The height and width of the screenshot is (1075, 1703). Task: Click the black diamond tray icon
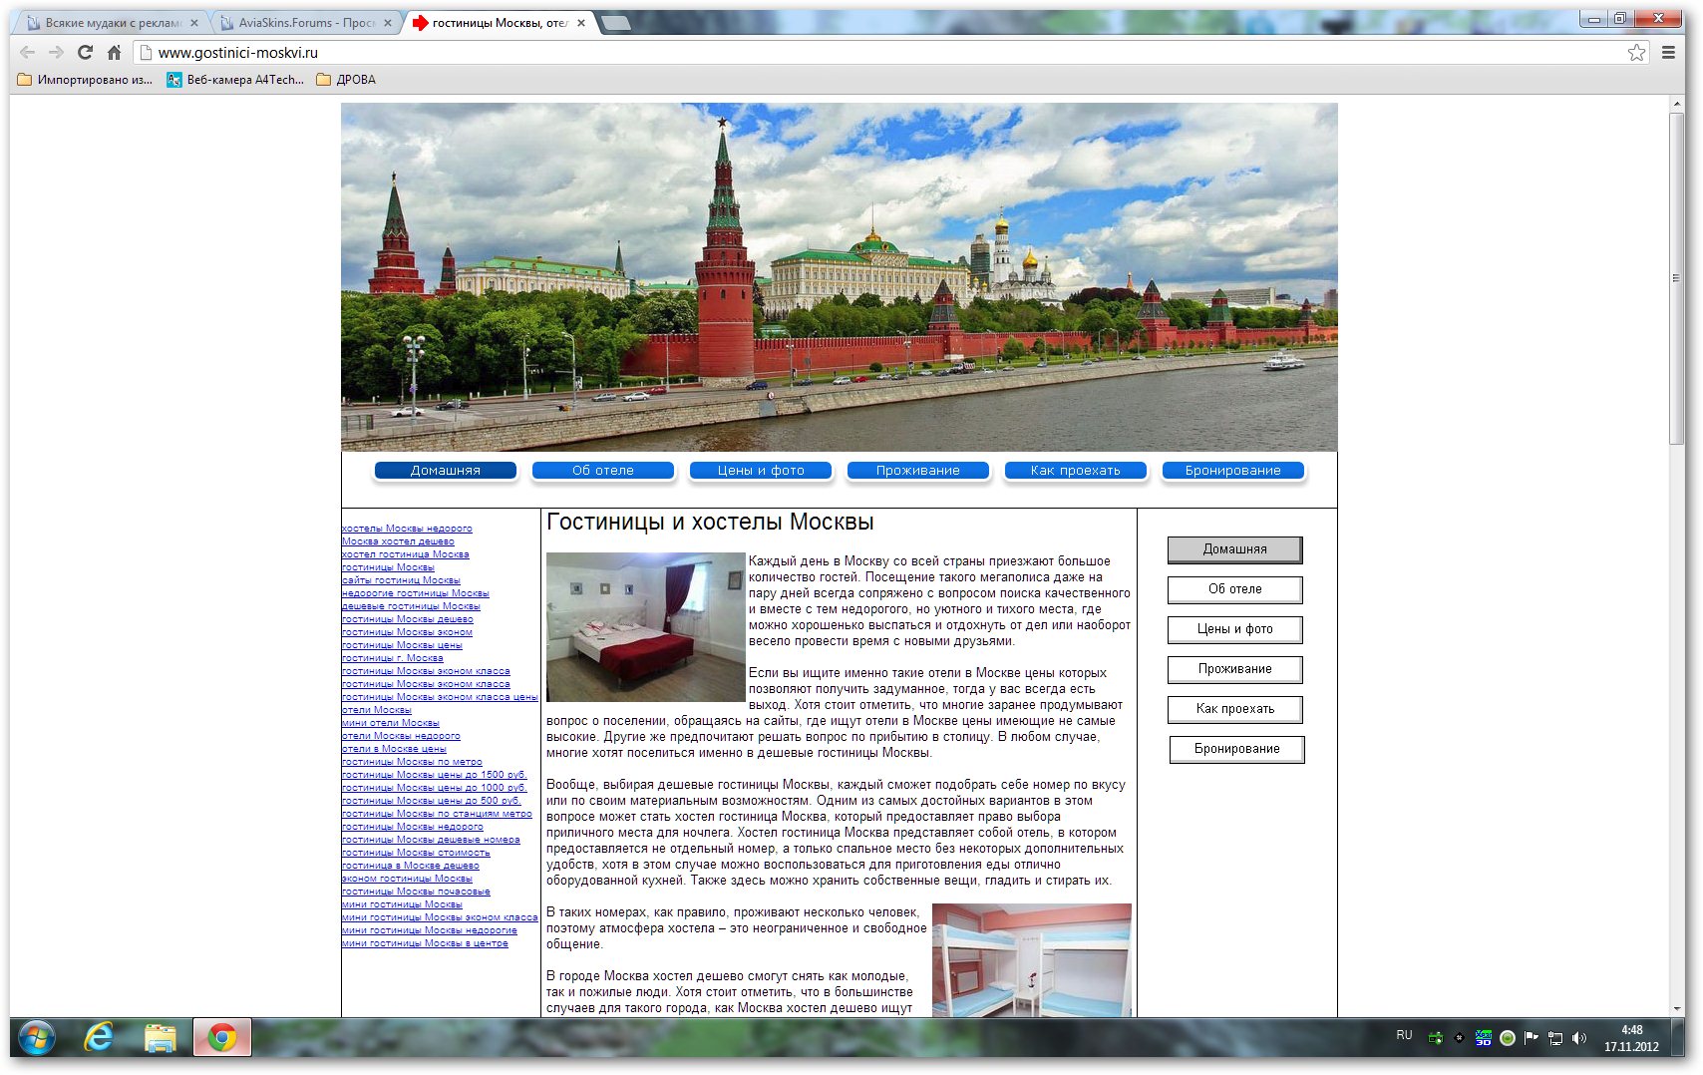pos(1460,1038)
